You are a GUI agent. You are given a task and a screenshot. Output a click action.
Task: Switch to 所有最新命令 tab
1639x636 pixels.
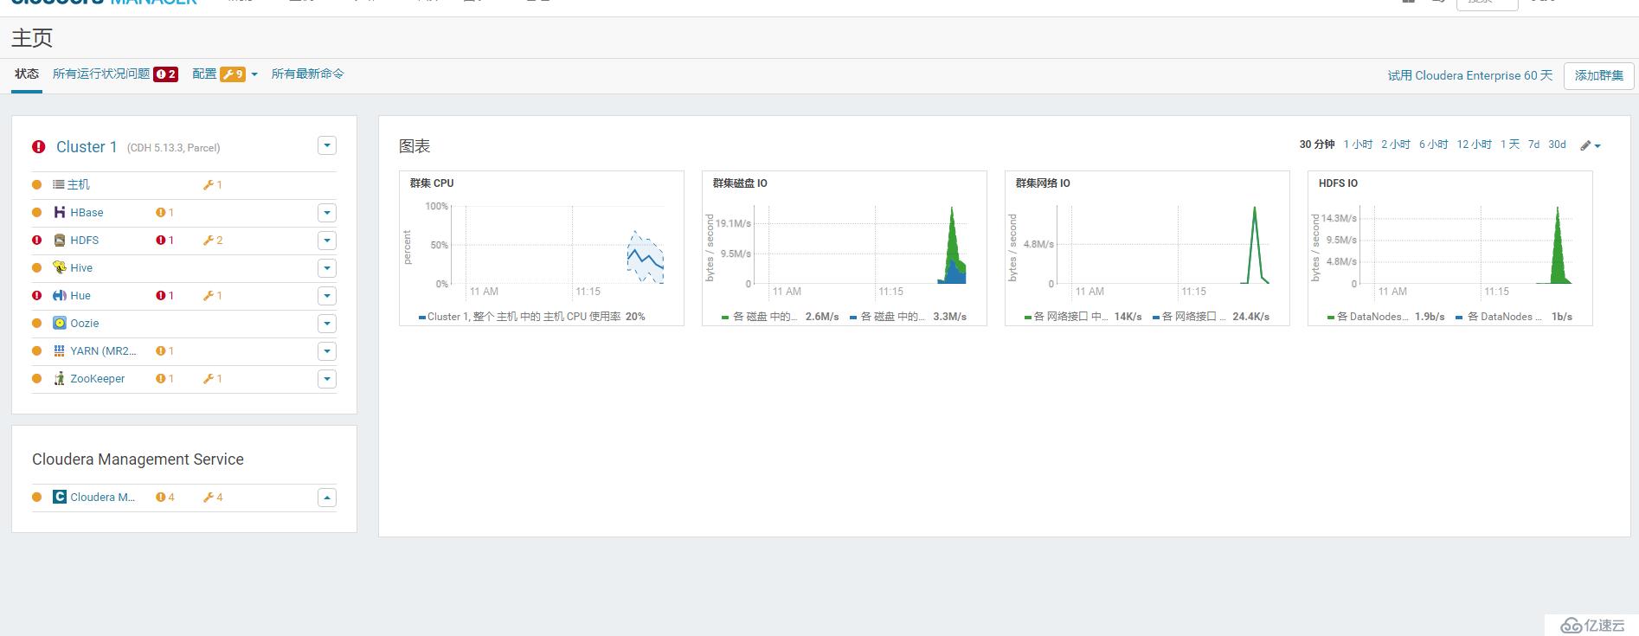click(x=308, y=74)
